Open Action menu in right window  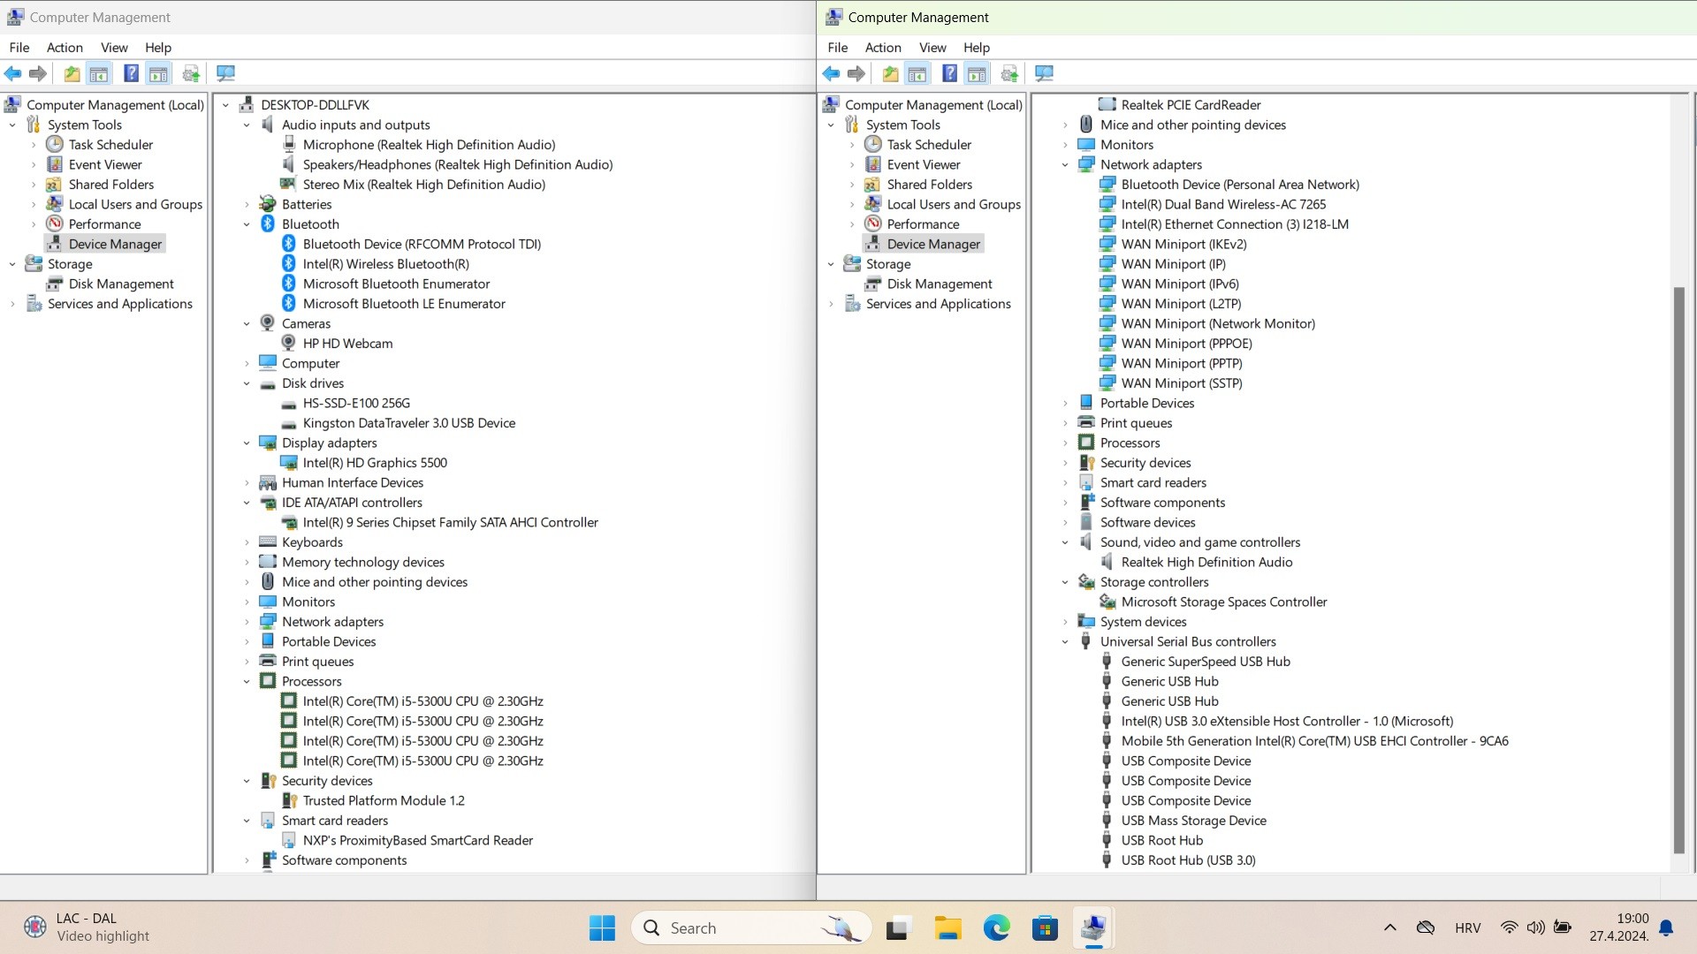pos(883,48)
